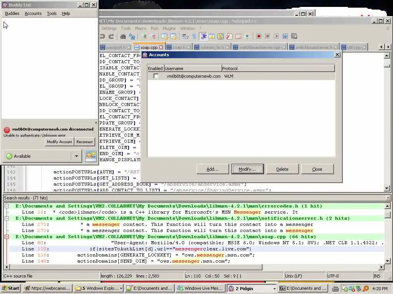The width and height of the screenshot is (393, 294).
Task: Click the eye Monitoring icon
Action: [247, 36]
